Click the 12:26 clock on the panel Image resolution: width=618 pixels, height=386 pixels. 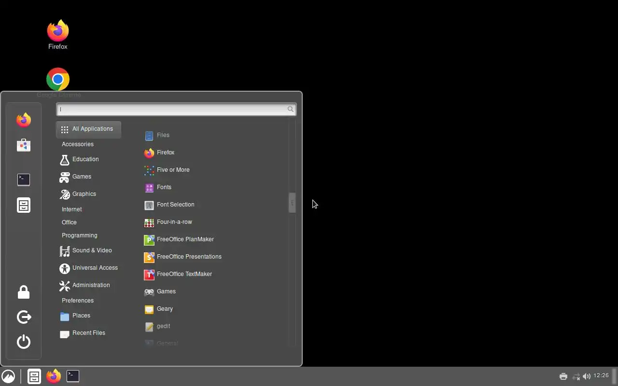[x=601, y=375]
